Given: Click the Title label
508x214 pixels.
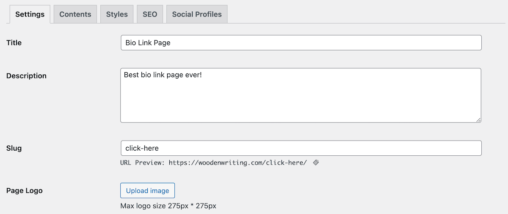Looking at the screenshot, I should pos(14,43).
